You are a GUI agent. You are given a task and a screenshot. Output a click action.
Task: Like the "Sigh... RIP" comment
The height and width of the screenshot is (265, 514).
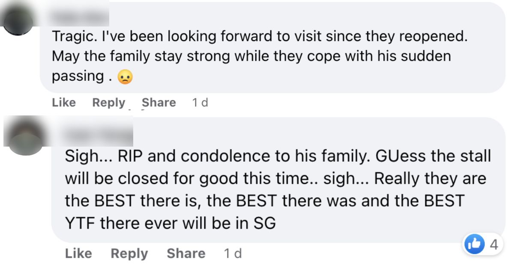point(78,253)
